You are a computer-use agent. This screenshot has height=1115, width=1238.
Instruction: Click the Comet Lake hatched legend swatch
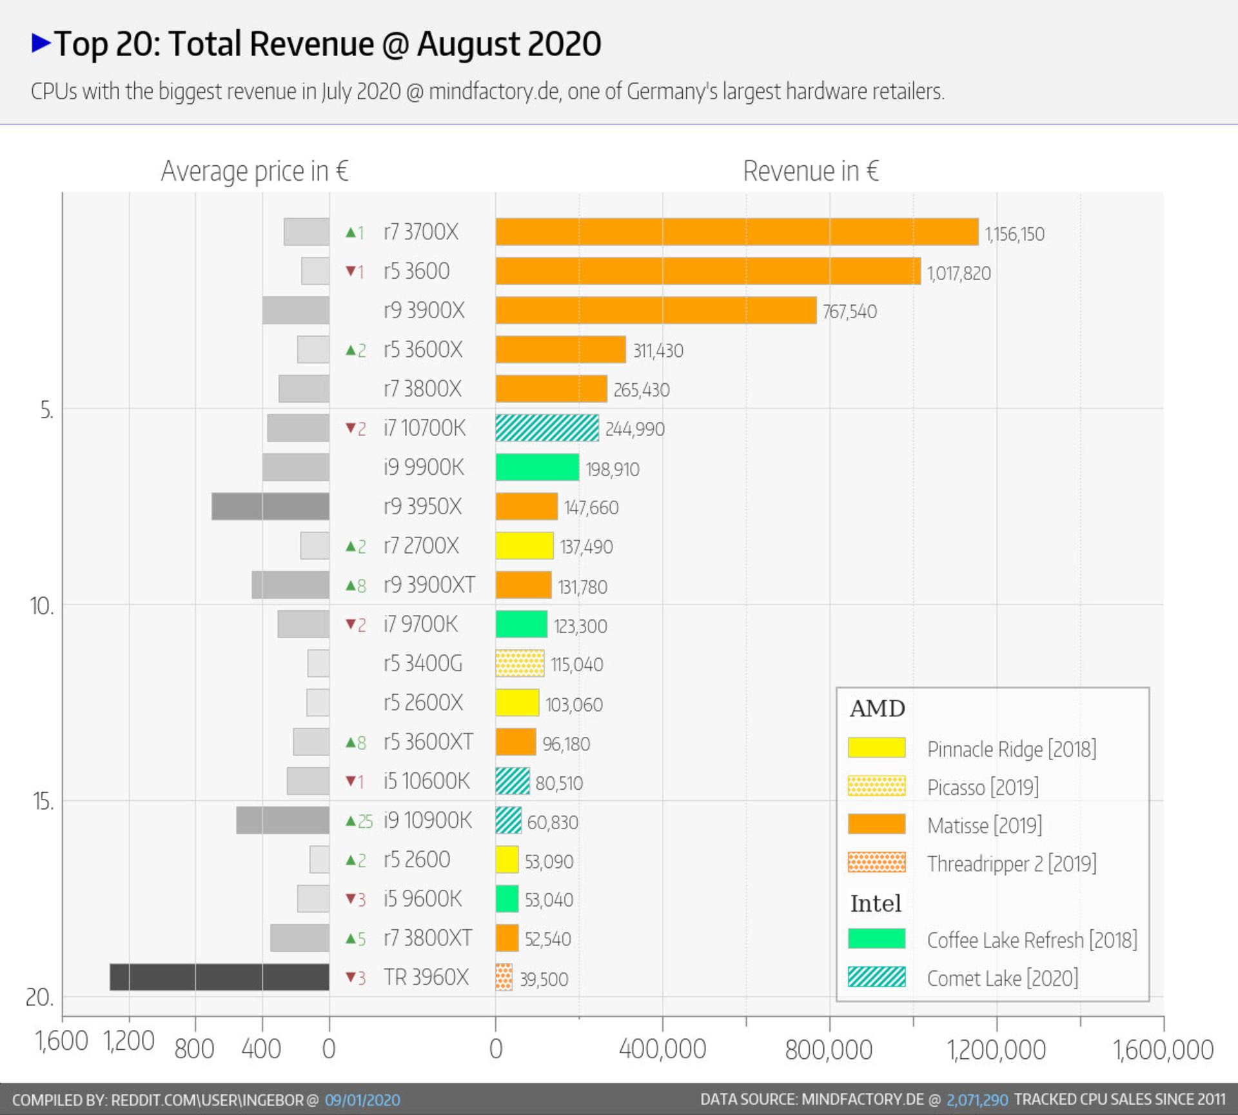click(x=877, y=977)
